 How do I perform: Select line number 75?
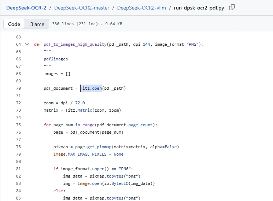[x=18, y=125]
